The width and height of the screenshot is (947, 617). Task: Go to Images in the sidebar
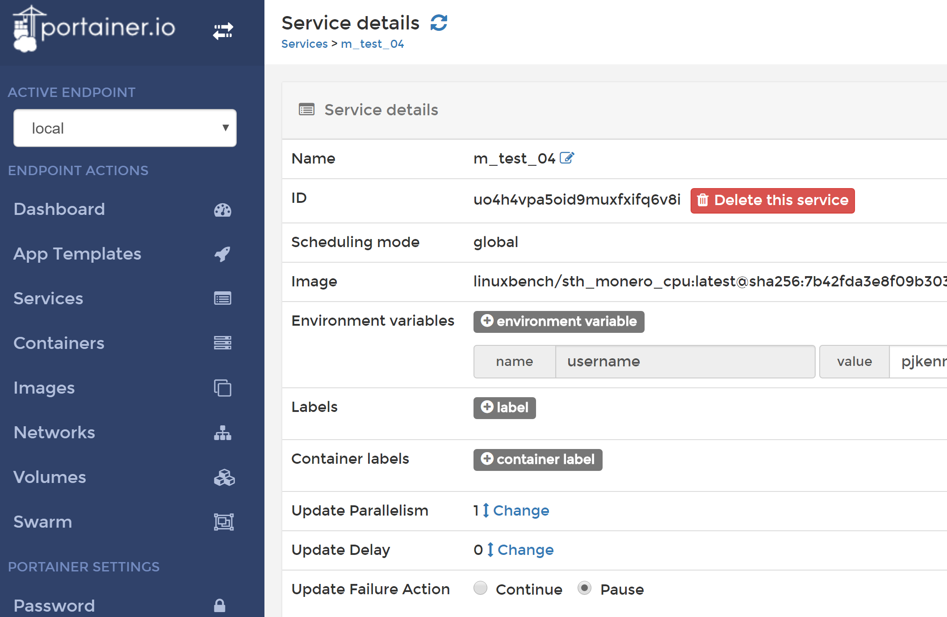(x=44, y=388)
